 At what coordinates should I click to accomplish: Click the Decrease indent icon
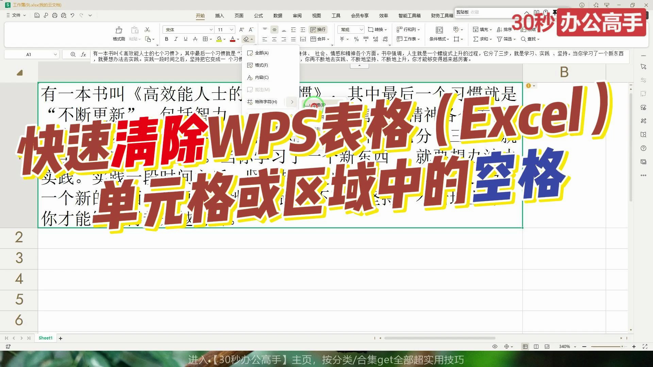[x=293, y=30]
